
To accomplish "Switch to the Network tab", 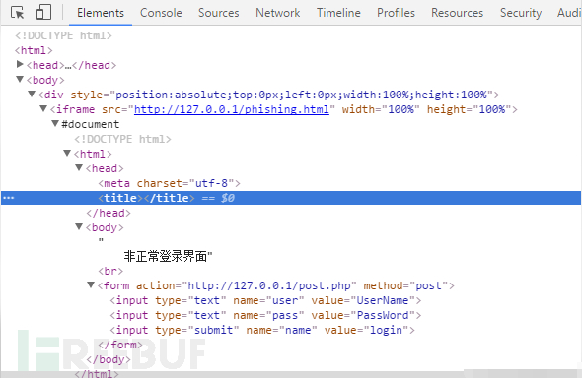I will click(277, 13).
